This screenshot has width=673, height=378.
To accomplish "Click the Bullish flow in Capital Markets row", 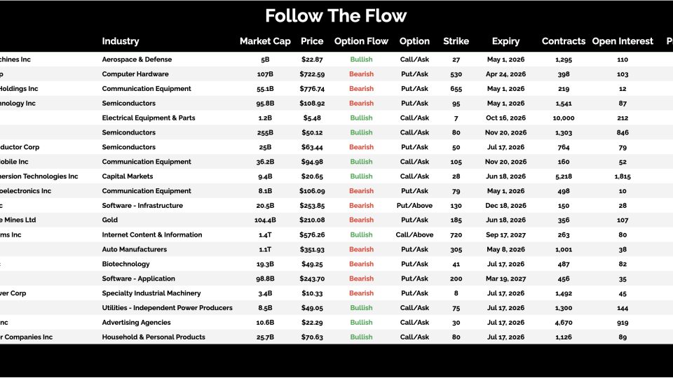I will (361, 176).
